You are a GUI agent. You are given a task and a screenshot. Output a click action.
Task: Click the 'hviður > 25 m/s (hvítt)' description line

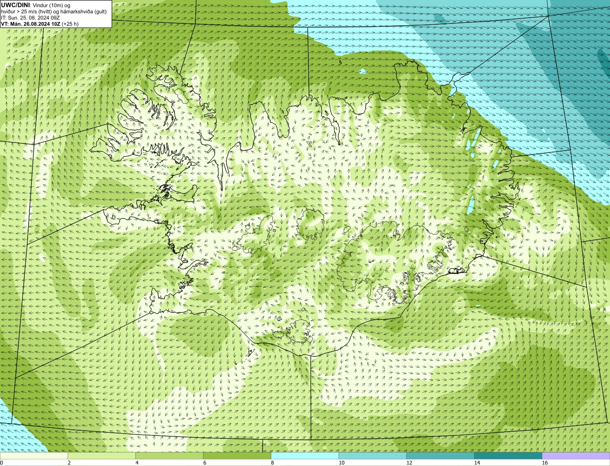pos(53,11)
